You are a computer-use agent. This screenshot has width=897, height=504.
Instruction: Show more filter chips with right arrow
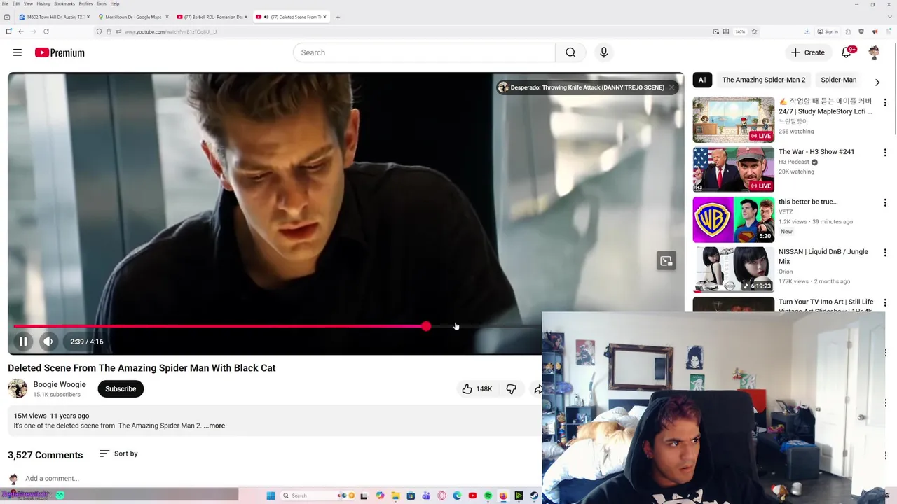(877, 82)
